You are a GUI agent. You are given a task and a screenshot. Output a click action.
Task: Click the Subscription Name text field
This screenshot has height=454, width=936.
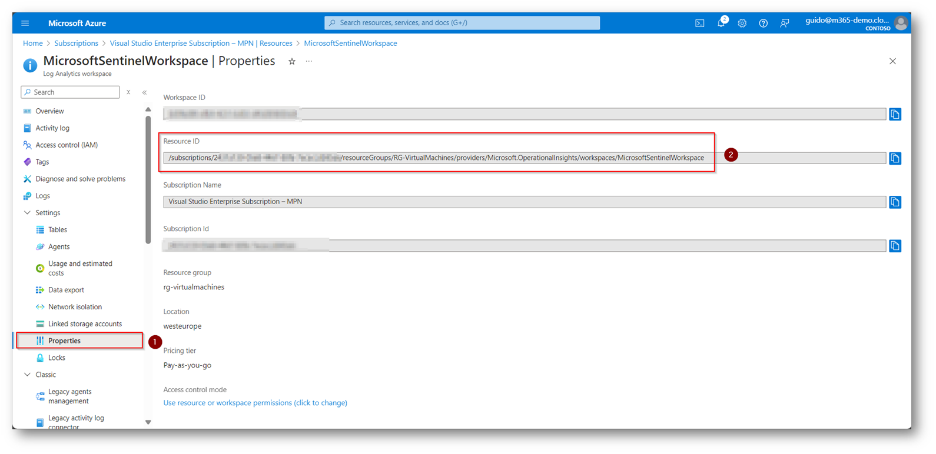[525, 202]
